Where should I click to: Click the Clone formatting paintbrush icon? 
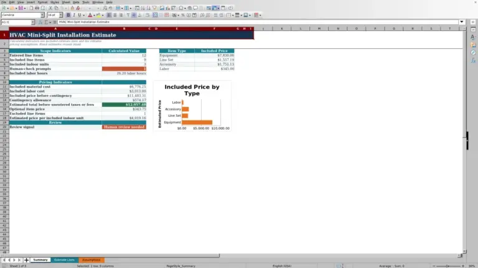[72, 8]
